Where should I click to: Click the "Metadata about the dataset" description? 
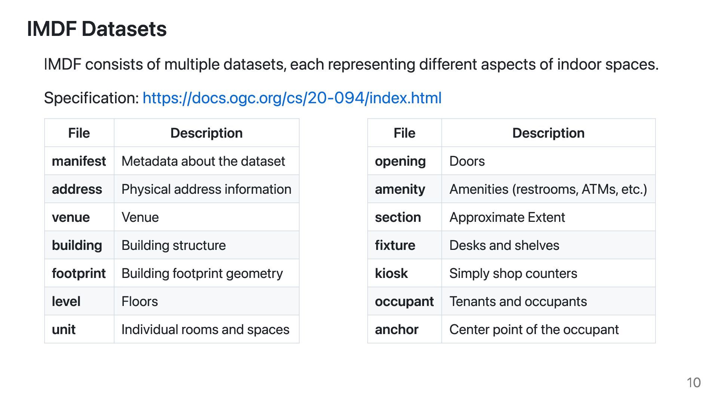[x=203, y=161]
